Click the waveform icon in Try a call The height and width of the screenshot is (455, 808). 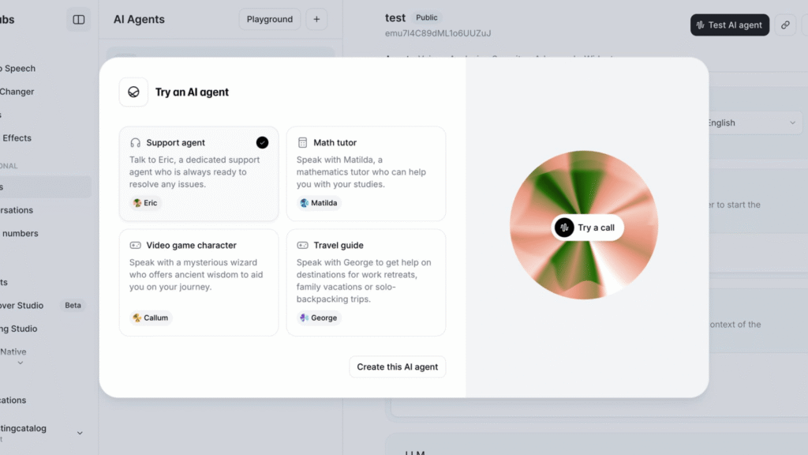coord(564,227)
